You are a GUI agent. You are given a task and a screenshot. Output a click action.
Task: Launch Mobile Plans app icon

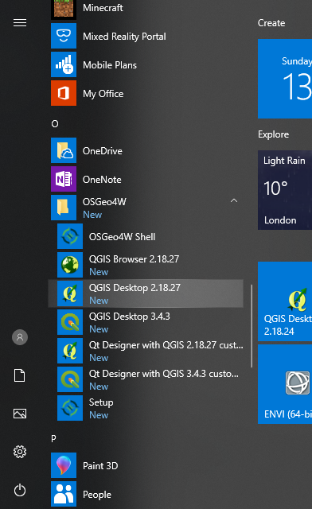tap(64, 64)
